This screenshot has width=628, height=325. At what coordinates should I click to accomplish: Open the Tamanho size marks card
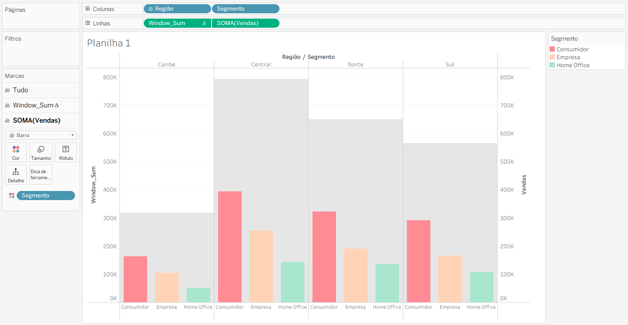41,152
